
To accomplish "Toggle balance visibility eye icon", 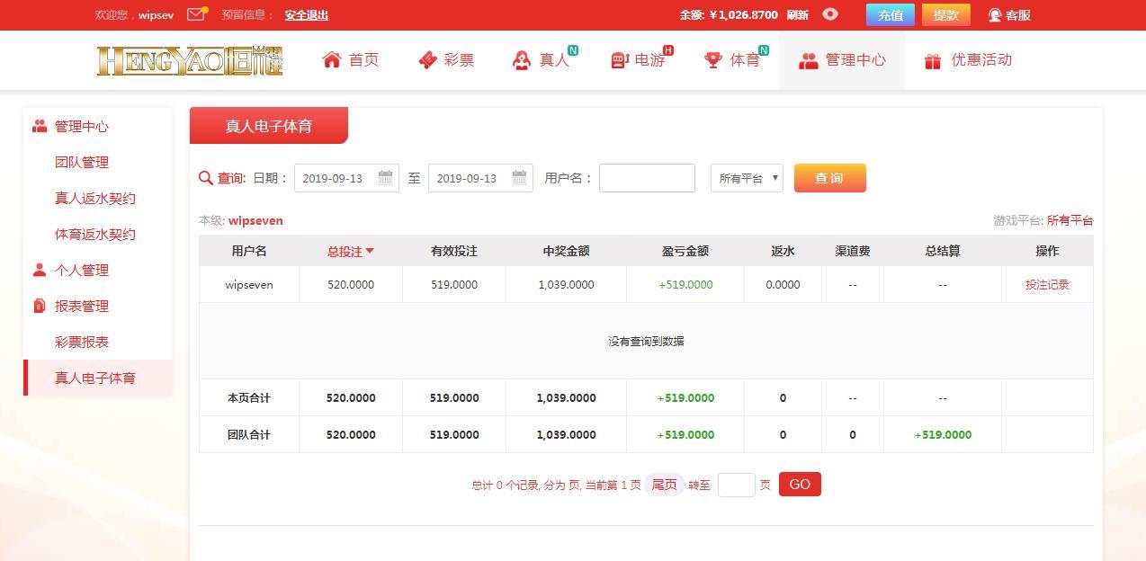I will pyautogui.click(x=830, y=14).
